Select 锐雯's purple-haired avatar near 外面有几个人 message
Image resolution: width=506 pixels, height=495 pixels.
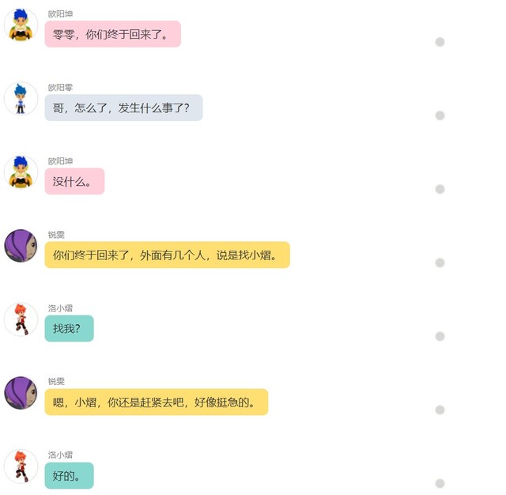point(21,246)
